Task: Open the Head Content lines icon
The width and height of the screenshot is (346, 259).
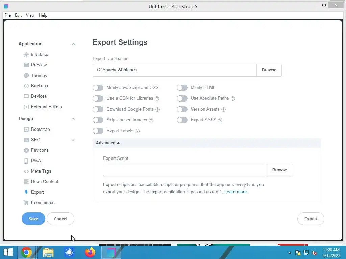Action: click(26, 182)
